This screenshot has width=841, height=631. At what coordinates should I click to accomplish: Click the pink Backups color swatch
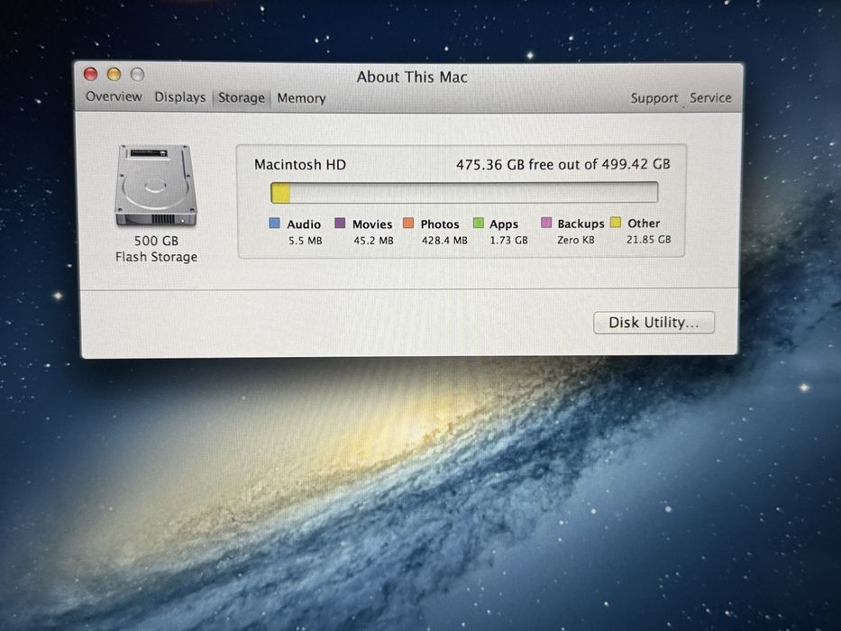[546, 222]
